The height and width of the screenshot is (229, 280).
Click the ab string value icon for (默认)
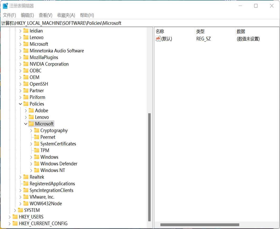[158, 39]
